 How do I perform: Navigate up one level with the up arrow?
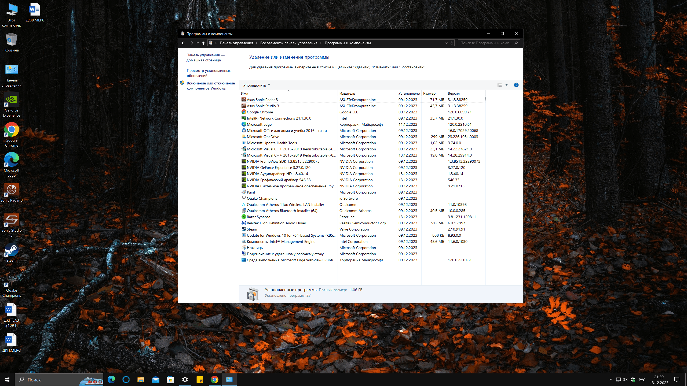[203, 43]
